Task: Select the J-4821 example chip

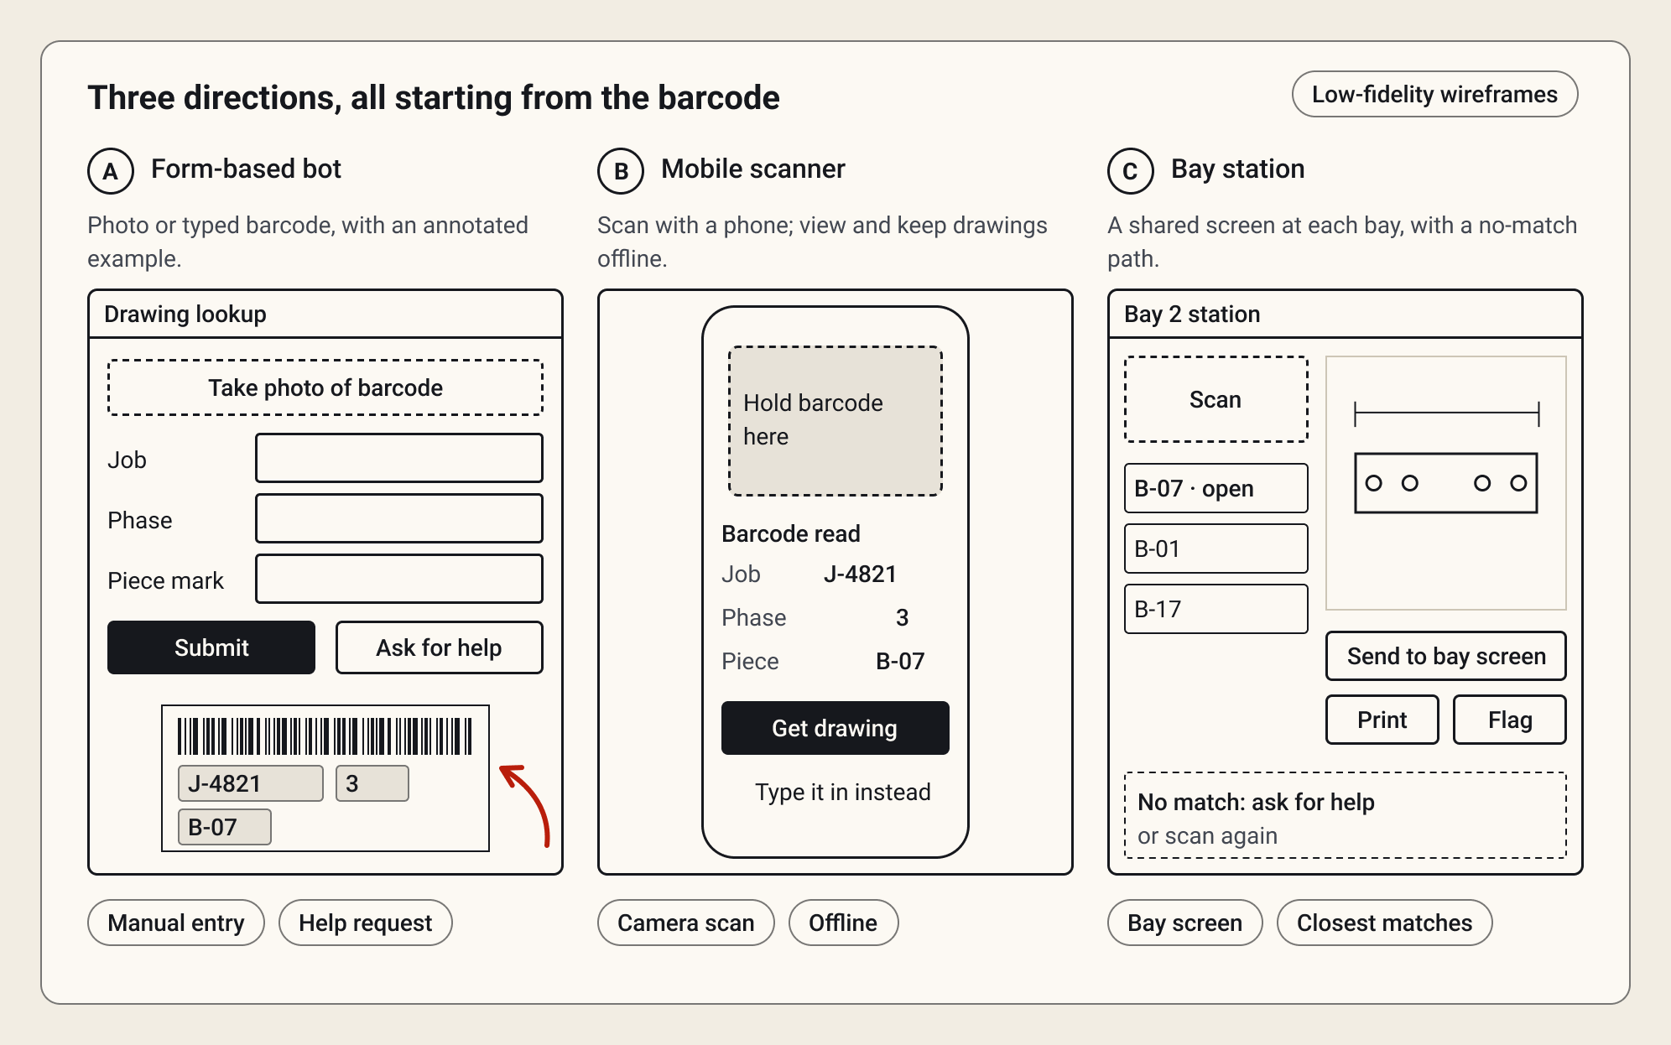Action: click(250, 783)
